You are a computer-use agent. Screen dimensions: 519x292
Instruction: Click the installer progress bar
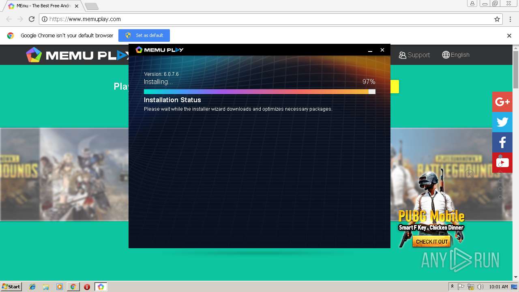259,92
